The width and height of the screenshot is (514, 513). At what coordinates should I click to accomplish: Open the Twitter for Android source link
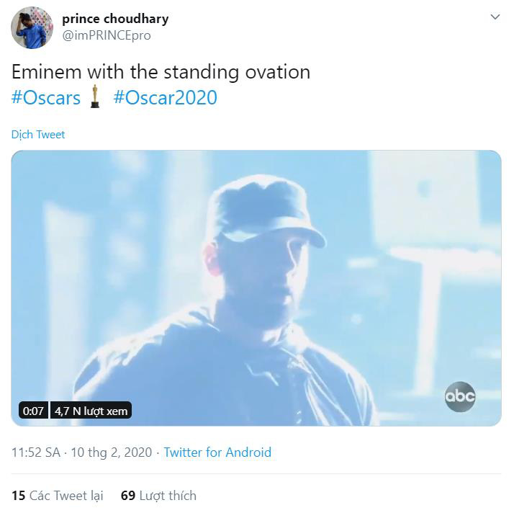[217, 452]
